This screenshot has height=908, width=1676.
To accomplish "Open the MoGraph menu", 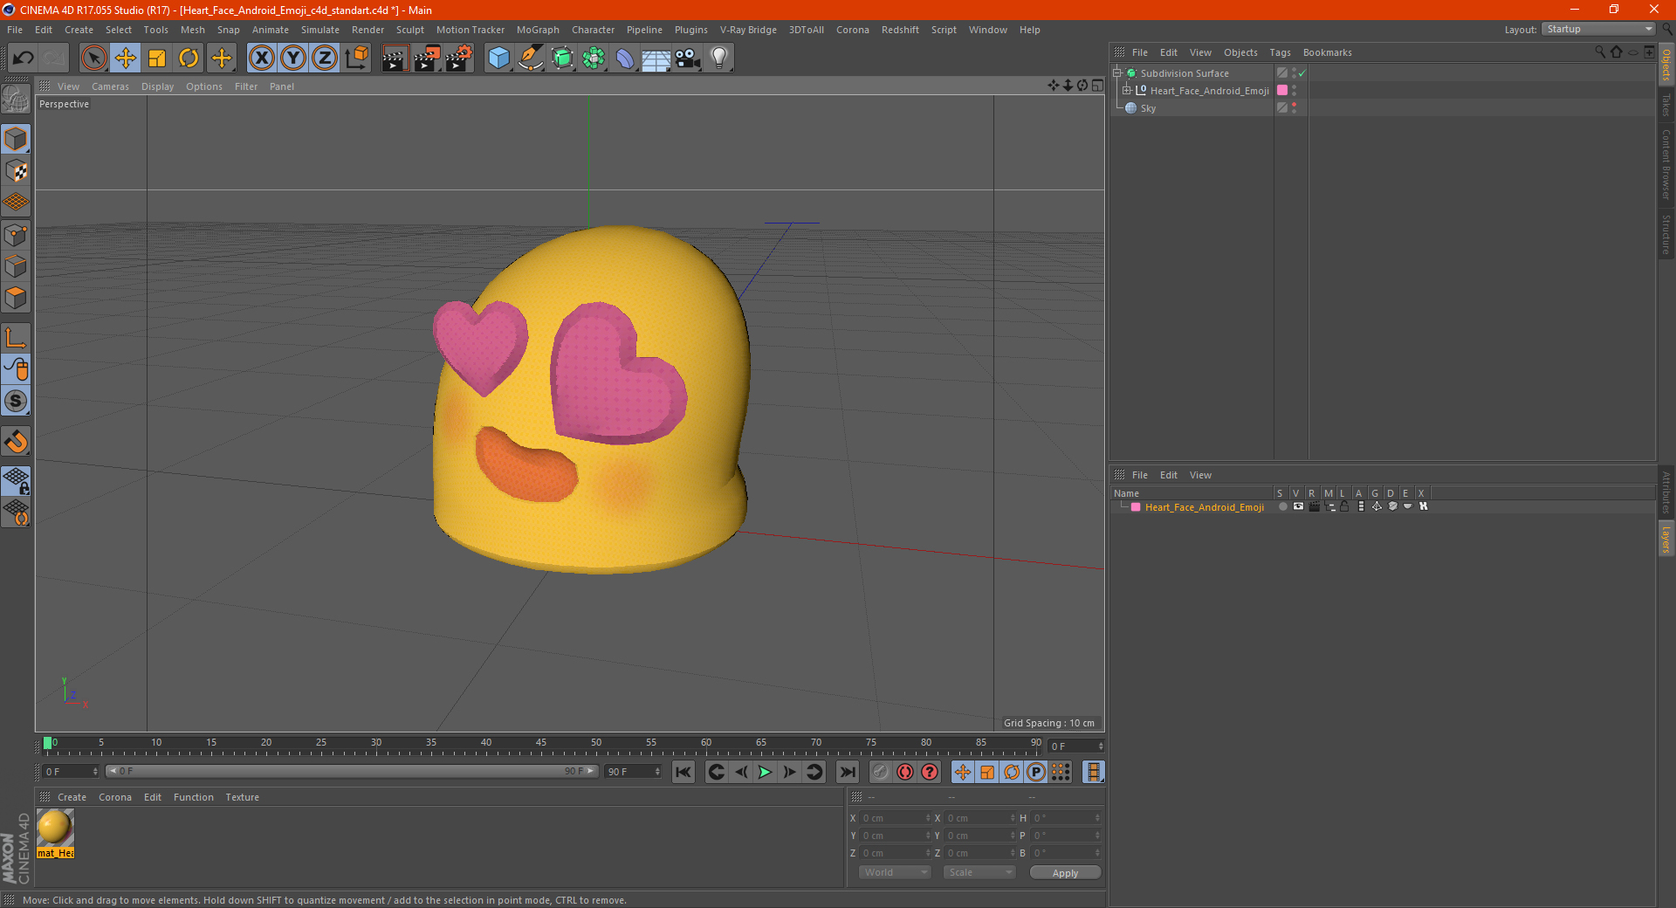I will [538, 30].
